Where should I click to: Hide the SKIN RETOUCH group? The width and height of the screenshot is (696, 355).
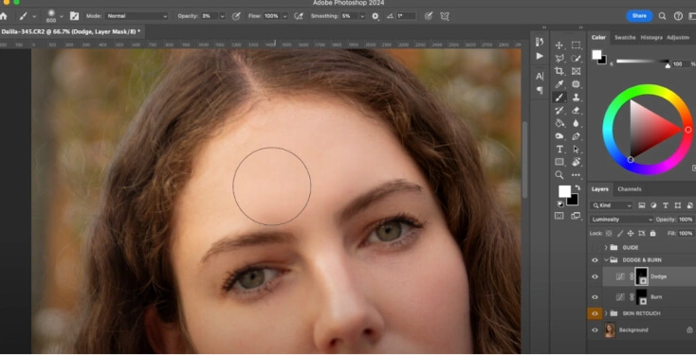(x=595, y=313)
